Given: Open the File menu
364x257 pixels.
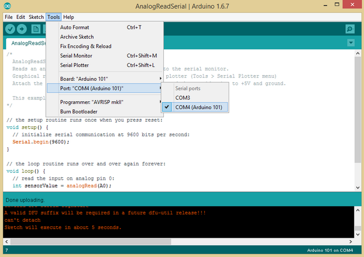Looking at the screenshot, I should tap(9, 17).
